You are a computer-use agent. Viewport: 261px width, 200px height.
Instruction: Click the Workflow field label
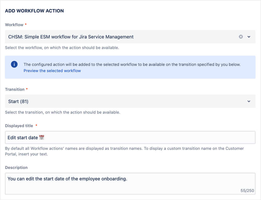coord(14,25)
